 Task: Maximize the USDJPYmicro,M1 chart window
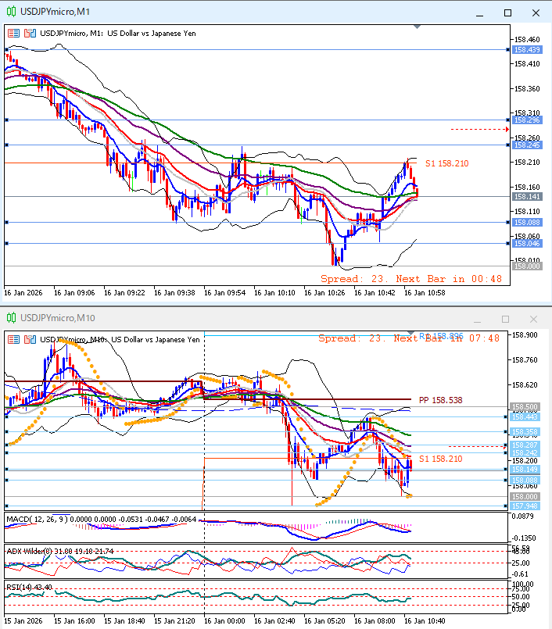pos(507,13)
